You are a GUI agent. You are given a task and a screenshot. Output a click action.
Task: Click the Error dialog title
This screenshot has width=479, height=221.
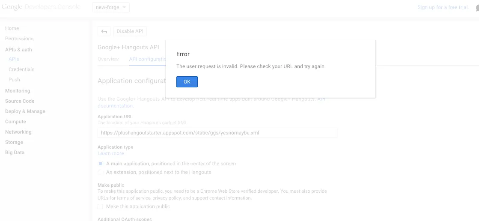[x=183, y=54]
